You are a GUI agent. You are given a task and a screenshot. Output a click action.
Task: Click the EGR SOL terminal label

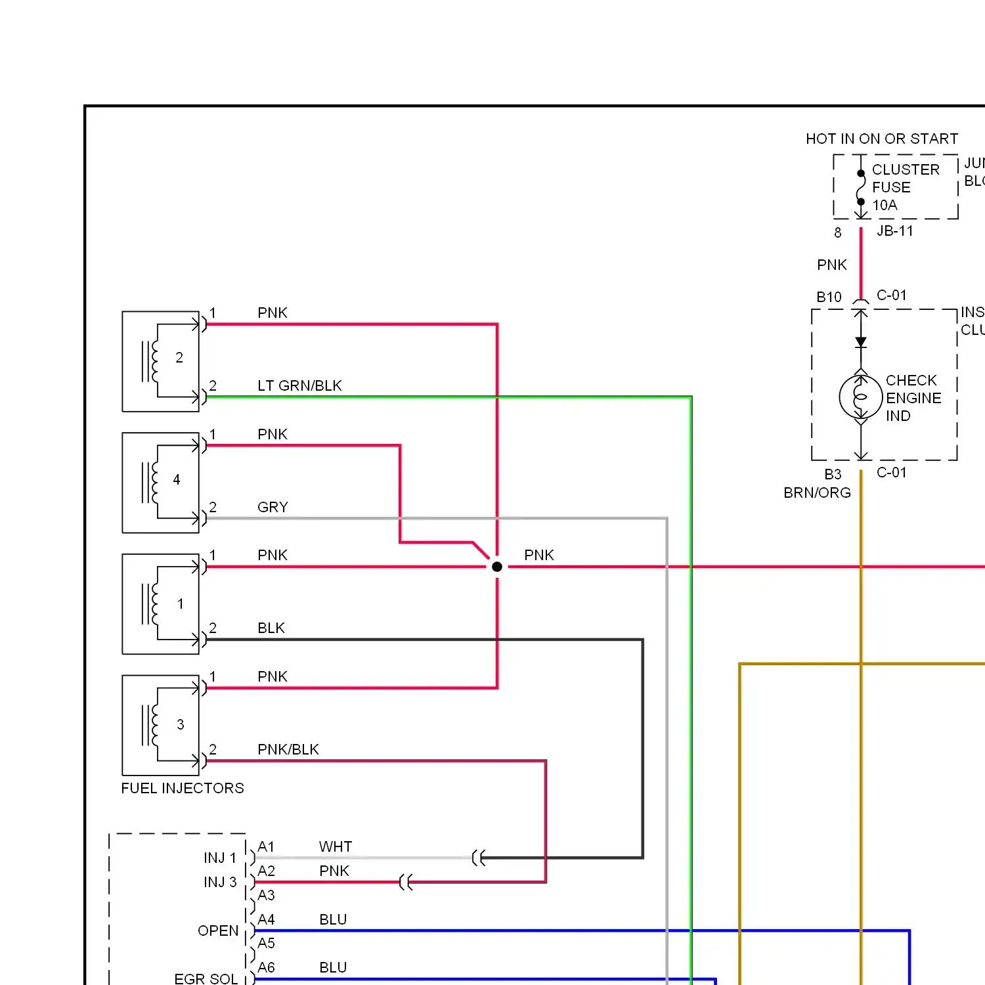pyautogui.click(x=206, y=979)
